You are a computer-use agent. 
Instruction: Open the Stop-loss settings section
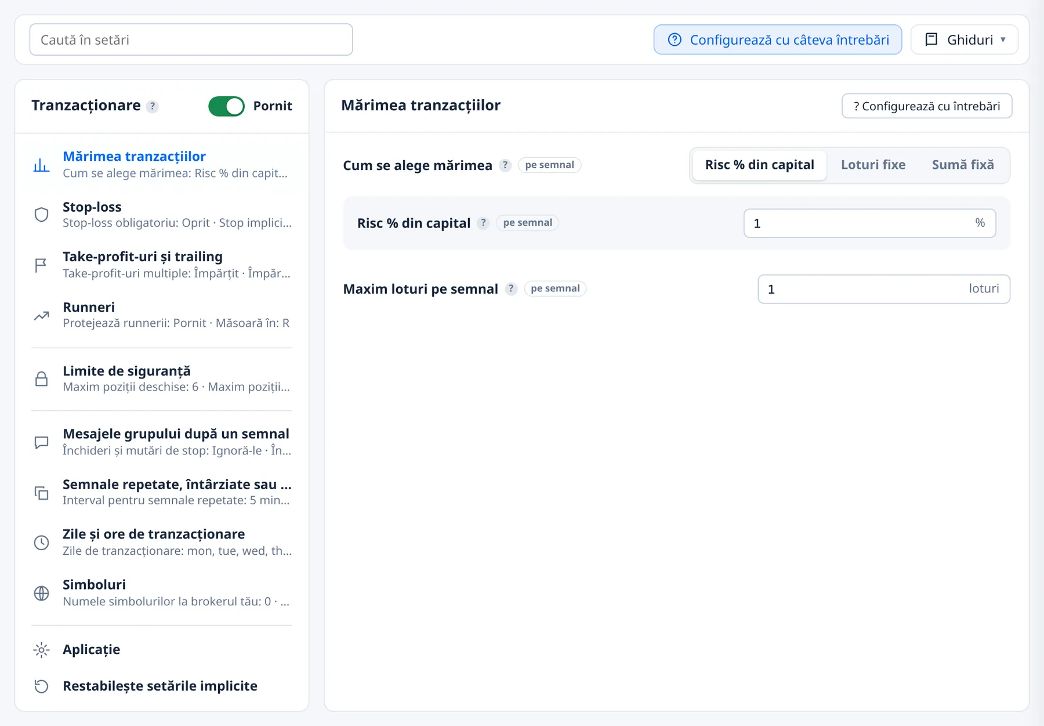[x=162, y=215]
